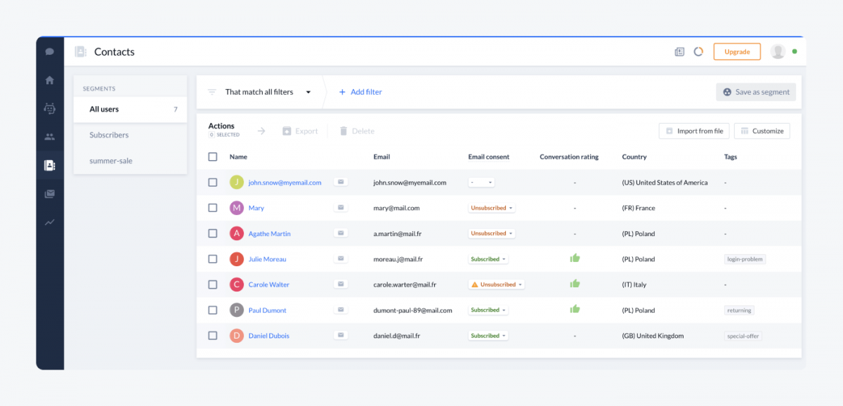Open email consent dropdown for john.snow
Screen dimensions: 843x406
tap(482, 182)
